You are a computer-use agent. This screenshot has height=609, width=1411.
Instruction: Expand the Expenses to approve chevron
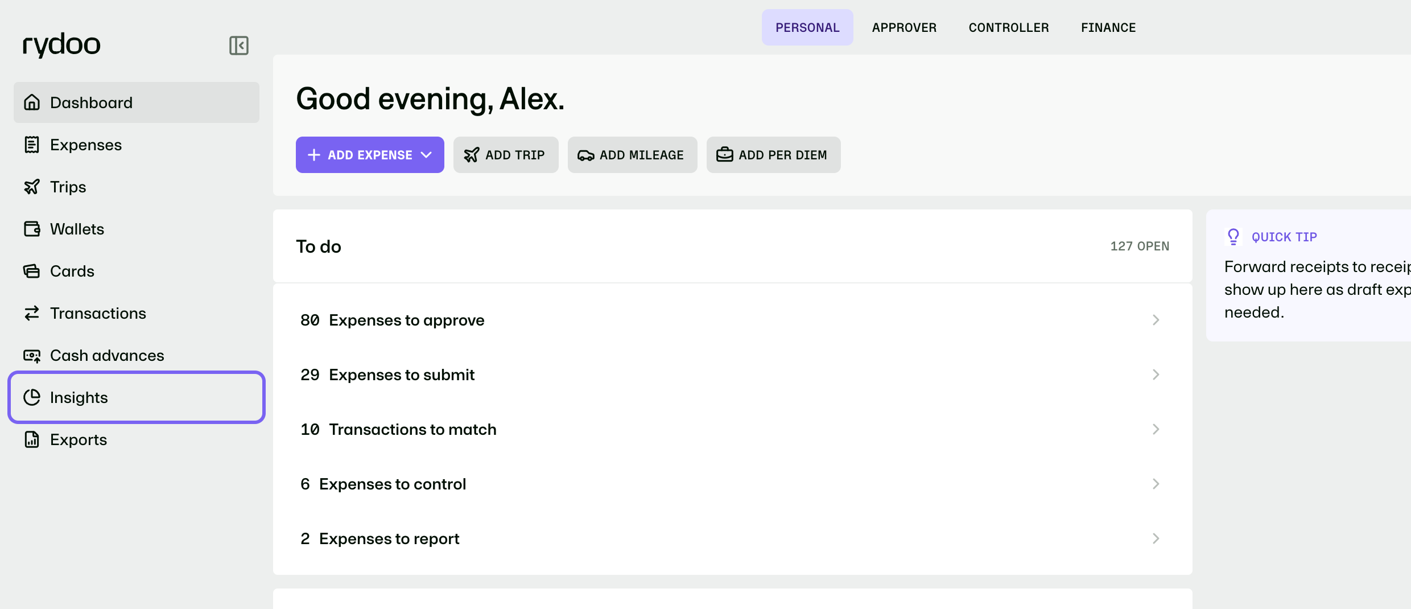tap(1156, 320)
